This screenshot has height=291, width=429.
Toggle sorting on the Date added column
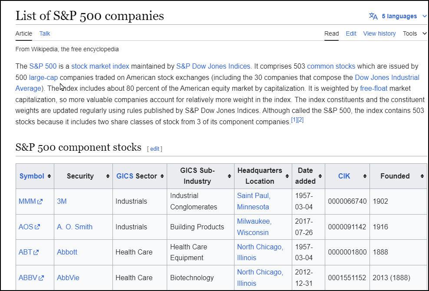click(x=320, y=176)
